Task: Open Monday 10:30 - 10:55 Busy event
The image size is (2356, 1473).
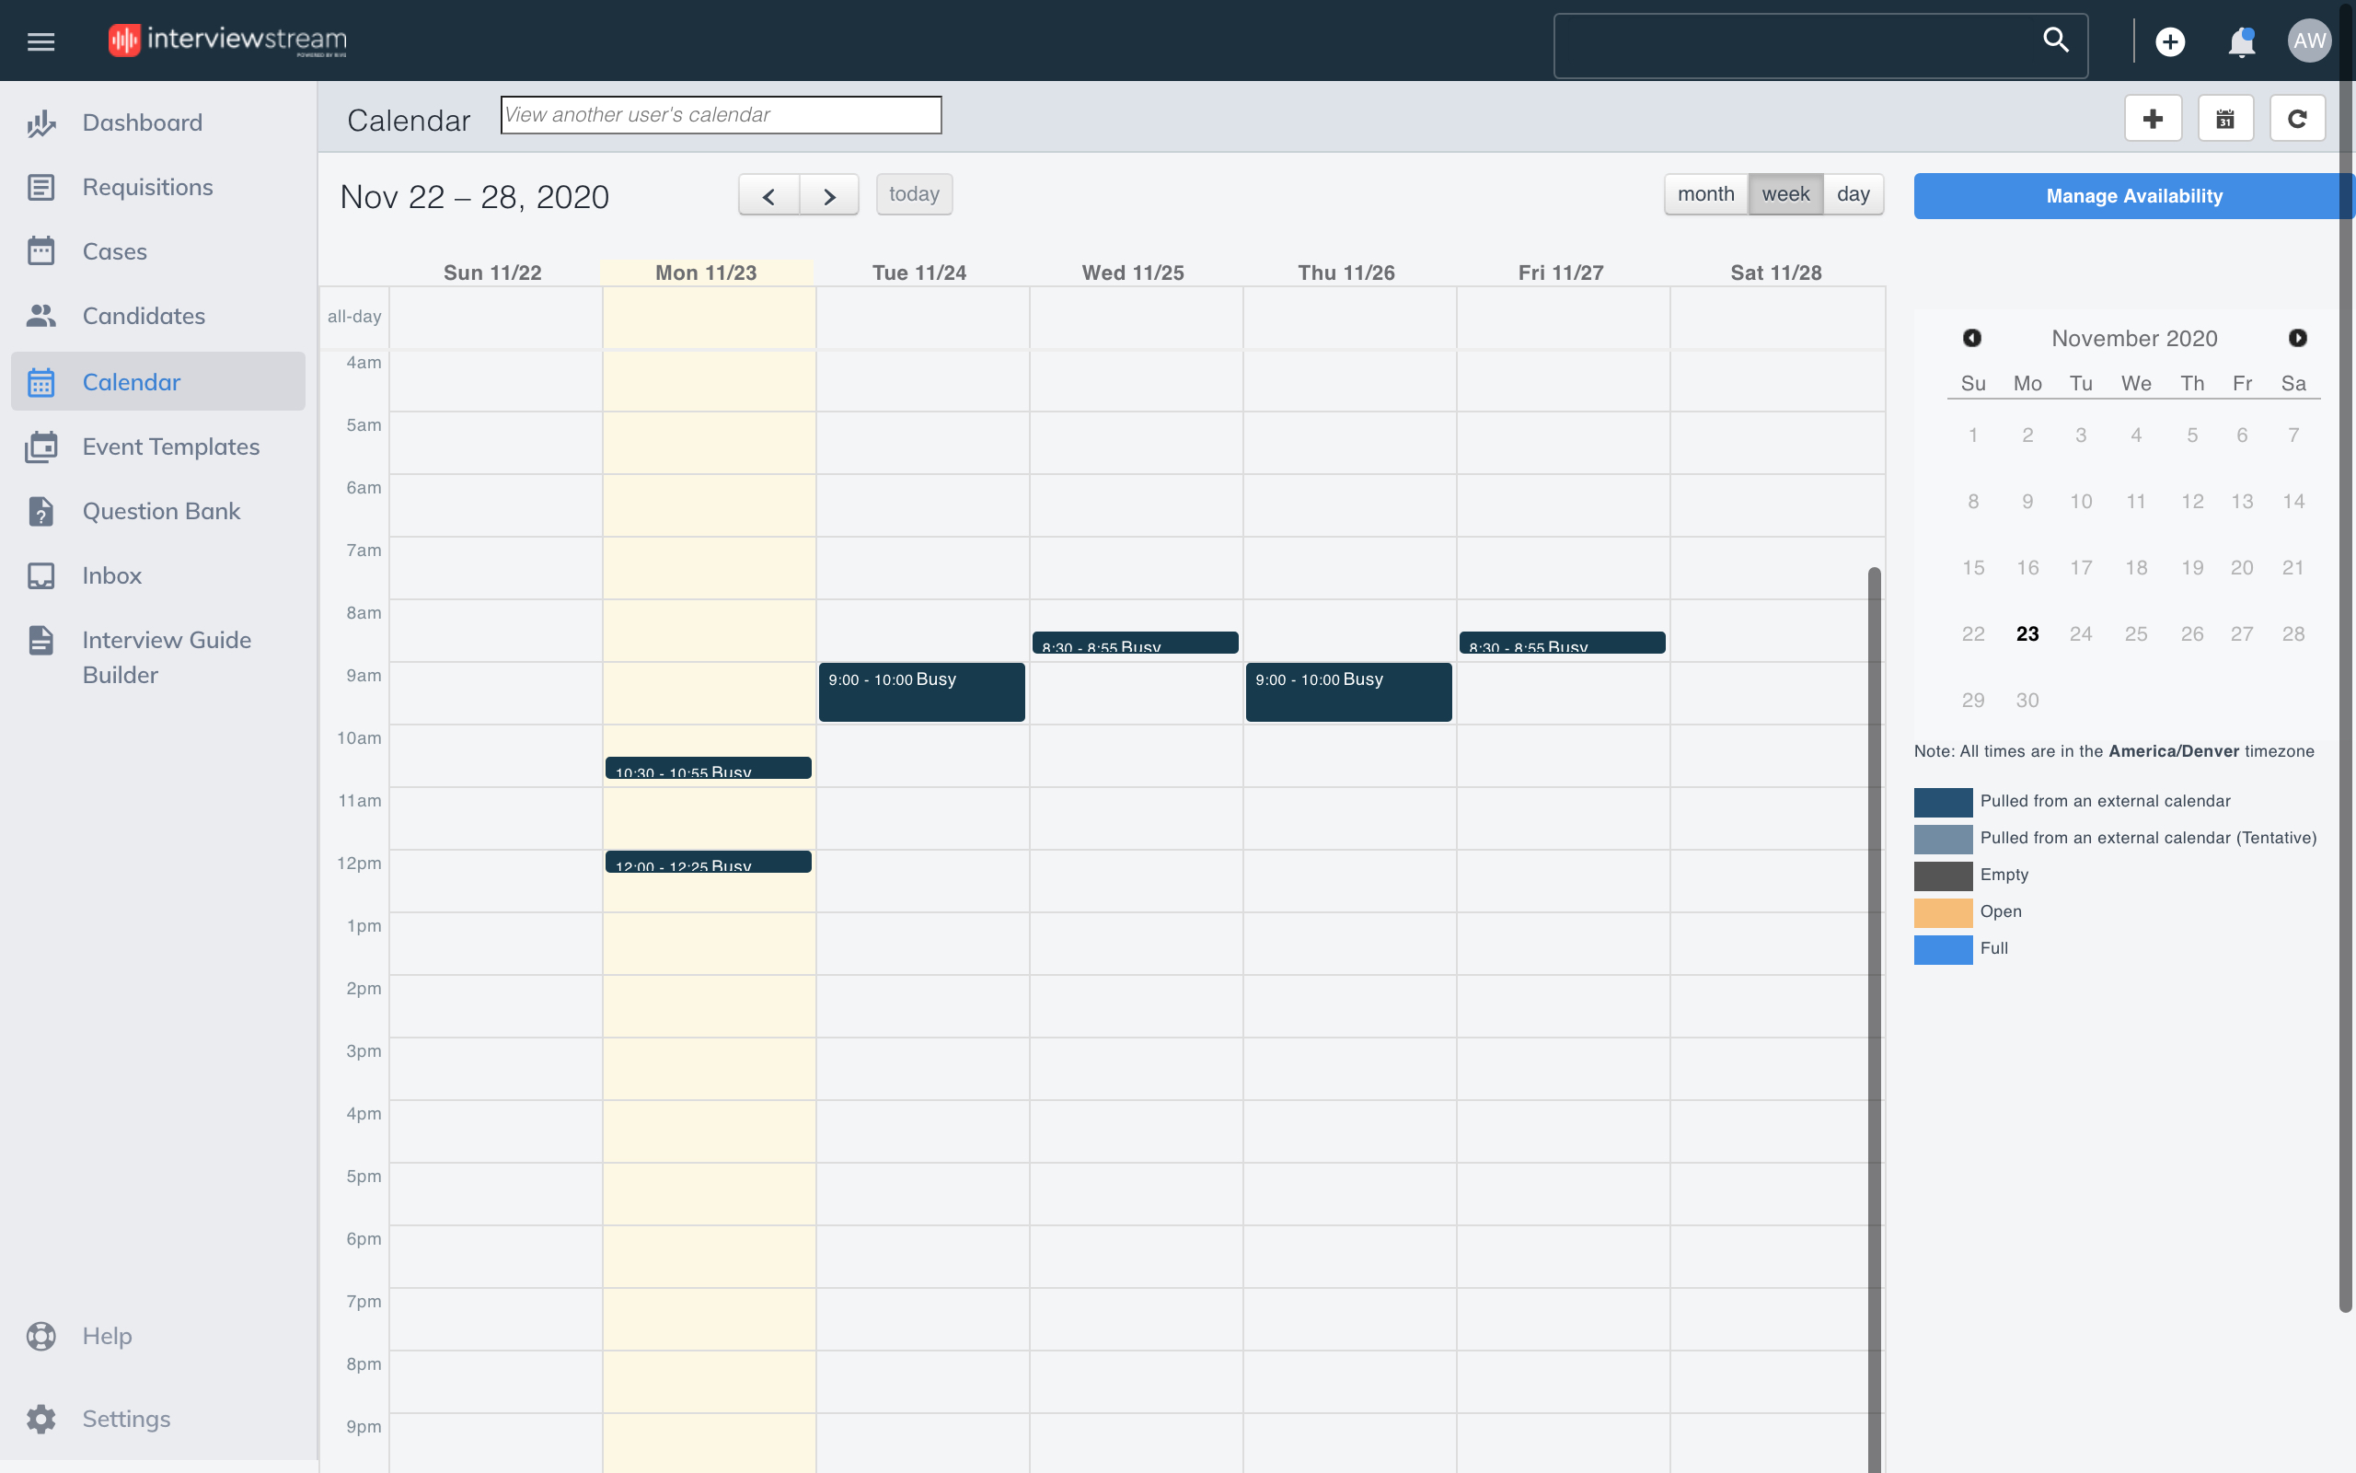Action: click(708, 768)
